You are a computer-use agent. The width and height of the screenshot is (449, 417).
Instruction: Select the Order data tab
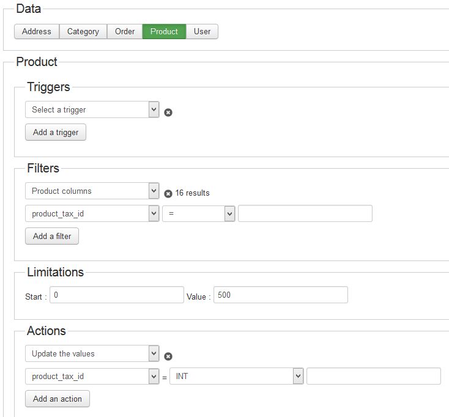point(125,31)
